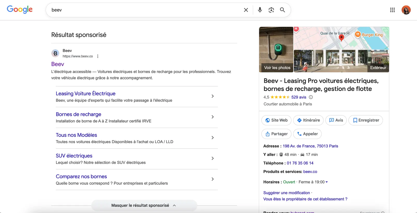Open the 529 avis reviews link

tap(299, 97)
